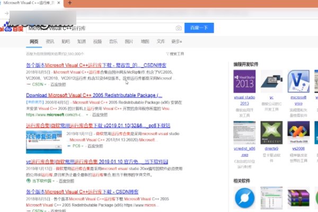
Task: Expand 当下软件园 source dropdown
Action: (x=54, y=181)
